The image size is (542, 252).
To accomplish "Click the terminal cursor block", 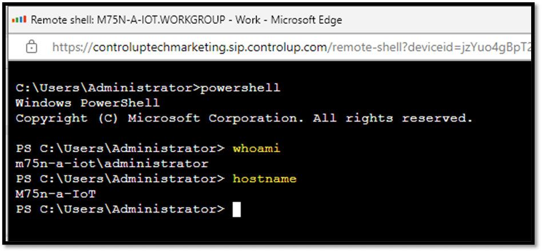I will (x=237, y=210).
